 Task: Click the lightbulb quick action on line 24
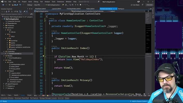tap(43, 56)
